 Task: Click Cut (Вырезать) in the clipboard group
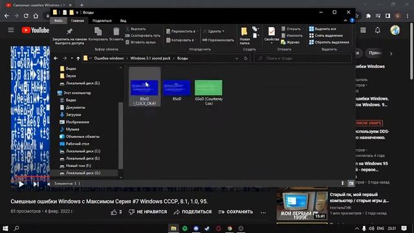(136, 28)
